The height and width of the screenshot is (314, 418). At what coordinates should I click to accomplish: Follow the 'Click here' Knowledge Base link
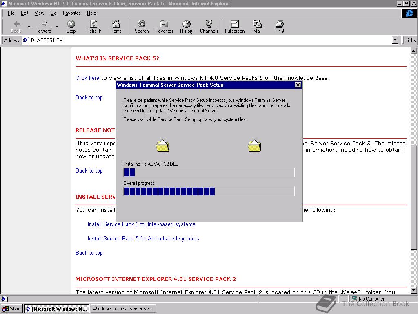(x=87, y=78)
